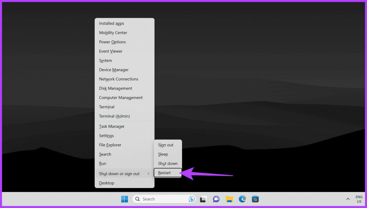Put the PC to Sleep
Screen dimensions: 367x208
tap(168, 154)
